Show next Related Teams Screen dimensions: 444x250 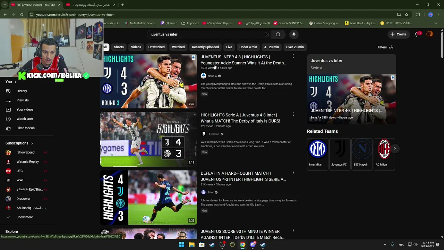coord(395,149)
